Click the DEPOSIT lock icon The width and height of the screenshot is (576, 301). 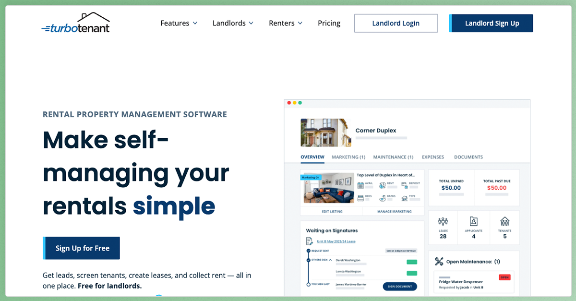pos(405,186)
